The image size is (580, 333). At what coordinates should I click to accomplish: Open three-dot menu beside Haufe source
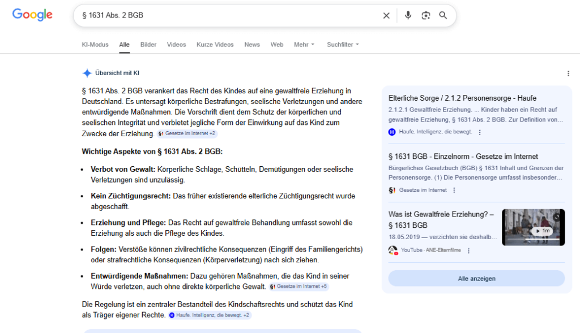pyautogui.click(x=480, y=132)
